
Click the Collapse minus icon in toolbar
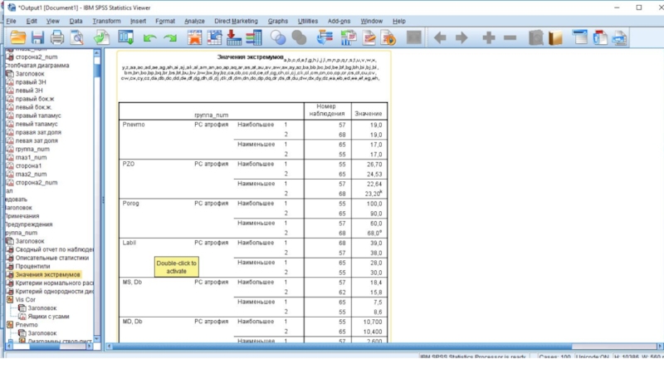510,37
